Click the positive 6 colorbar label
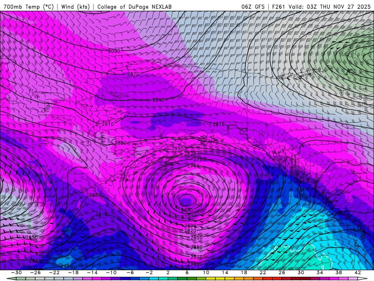The height and width of the screenshot is (281, 374). click(x=187, y=273)
